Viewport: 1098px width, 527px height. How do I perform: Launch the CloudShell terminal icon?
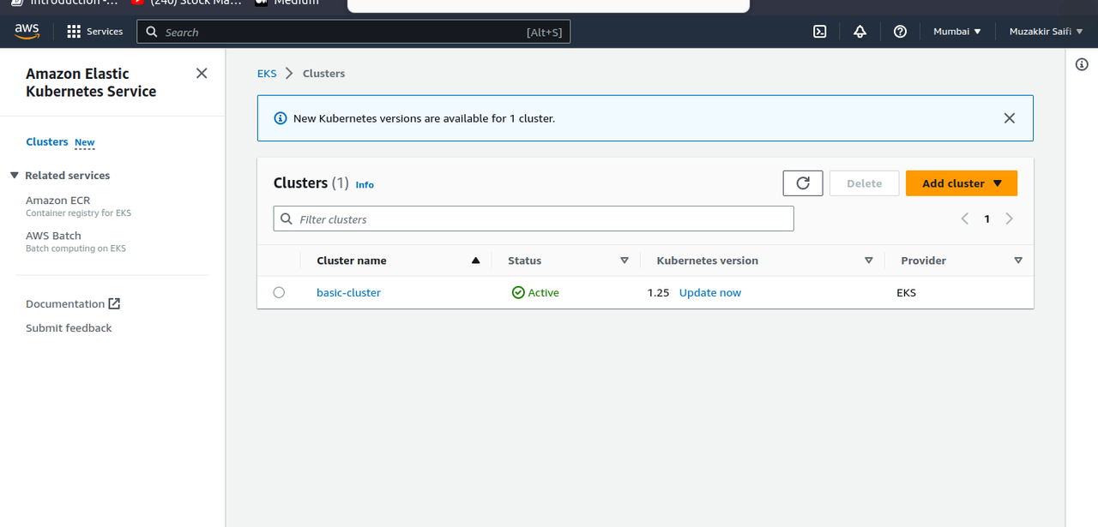tap(820, 32)
